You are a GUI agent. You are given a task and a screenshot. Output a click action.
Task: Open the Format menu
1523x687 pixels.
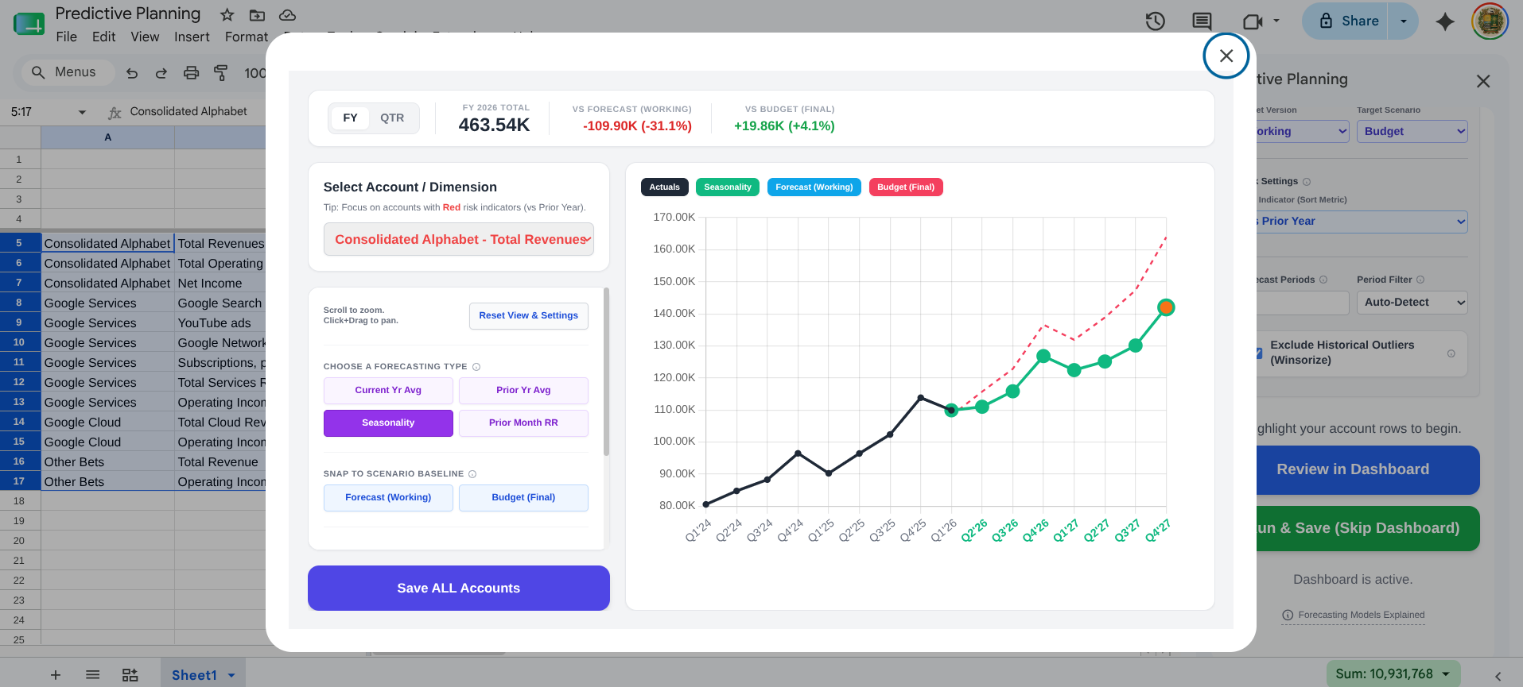click(x=246, y=37)
